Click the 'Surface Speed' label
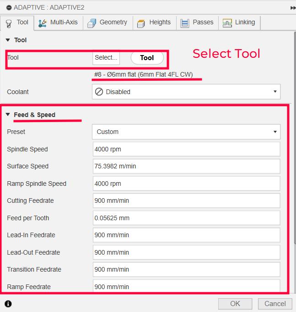Screen dimensions: 296x312 (x=28, y=166)
